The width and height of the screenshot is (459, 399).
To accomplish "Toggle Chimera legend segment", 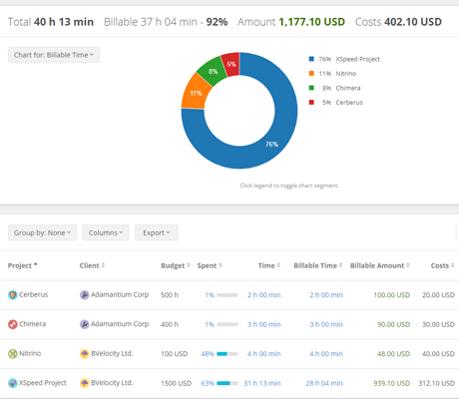I will click(x=334, y=88).
